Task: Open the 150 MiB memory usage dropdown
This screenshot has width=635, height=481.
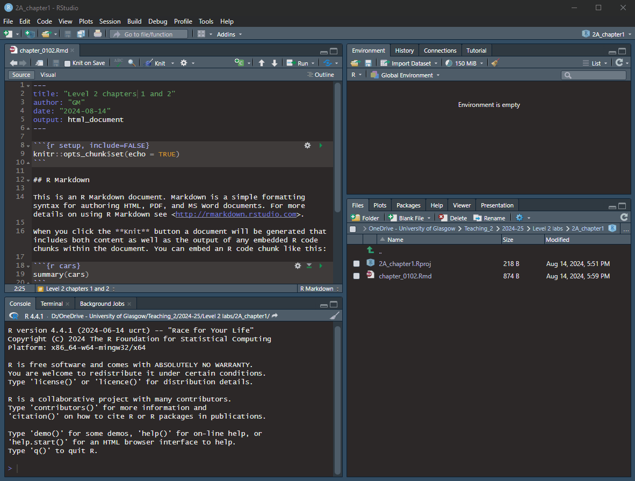Action: click(464, 63)
